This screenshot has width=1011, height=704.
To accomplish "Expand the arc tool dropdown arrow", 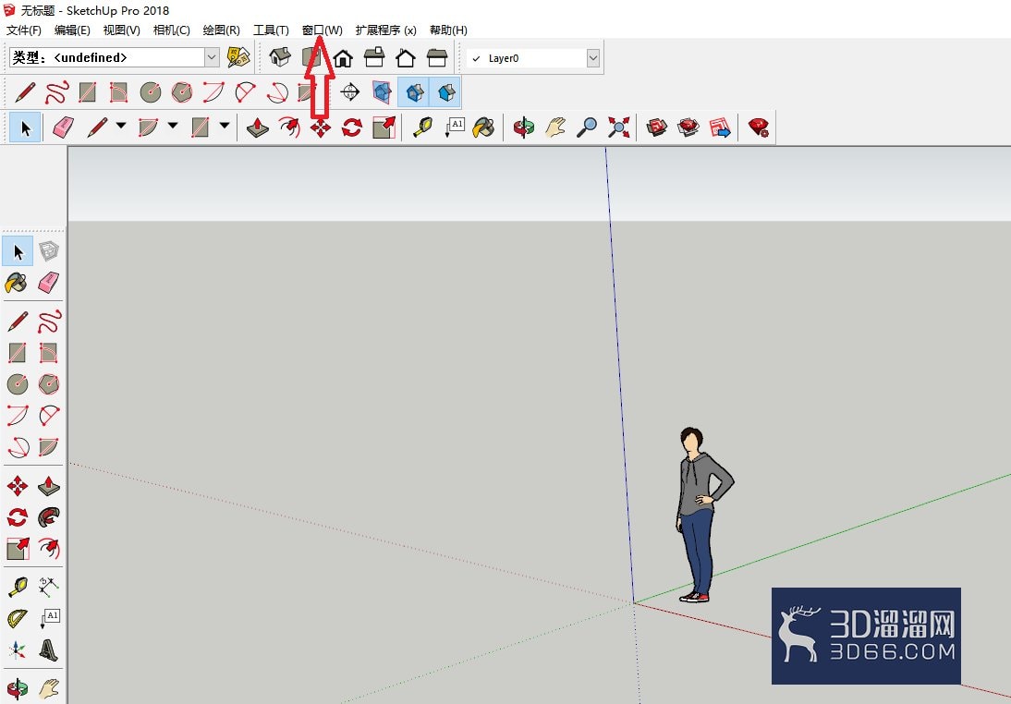I will pyautogui.click(x=173, y=126).
